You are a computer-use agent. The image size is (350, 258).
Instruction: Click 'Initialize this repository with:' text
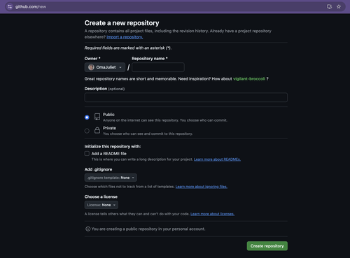click(113, 146)
